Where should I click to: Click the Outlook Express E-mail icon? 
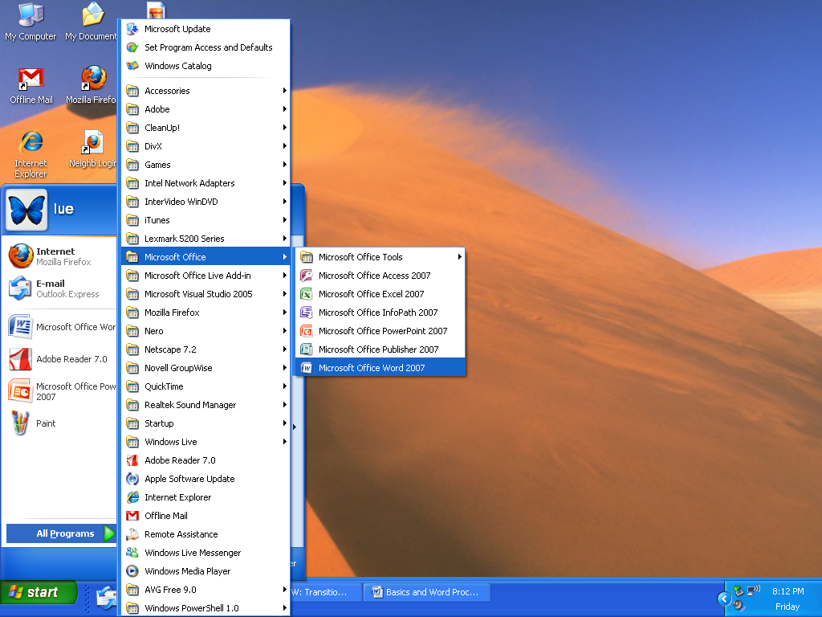pyautogui.click(x=20, y=288)
